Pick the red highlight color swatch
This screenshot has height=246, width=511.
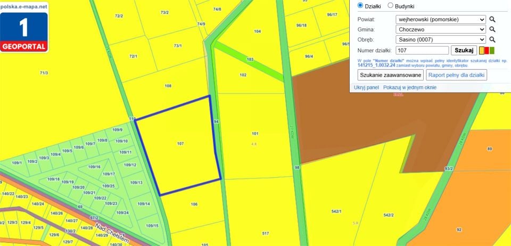pos(487,51)
